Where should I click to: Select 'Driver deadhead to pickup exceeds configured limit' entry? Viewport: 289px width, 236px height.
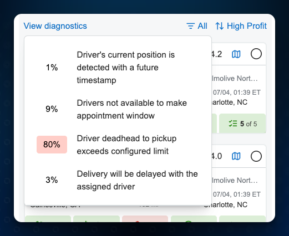click(x=118, y=145)
